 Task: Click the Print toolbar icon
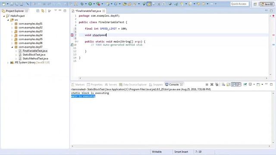point(22,4)
